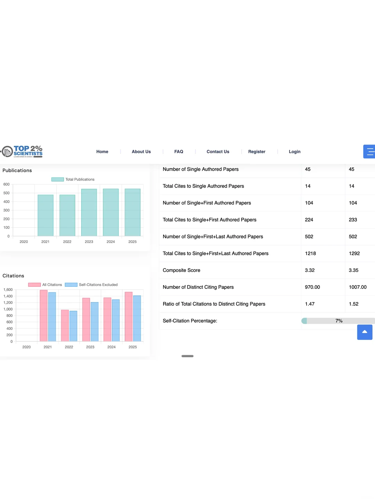The height and width of the screenshot is (500, 375).
Task: Click the 2023 bar in Publications chart
Action: point(89,212)
